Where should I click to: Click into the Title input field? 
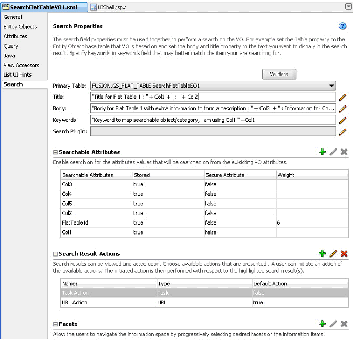coord(213,97)
